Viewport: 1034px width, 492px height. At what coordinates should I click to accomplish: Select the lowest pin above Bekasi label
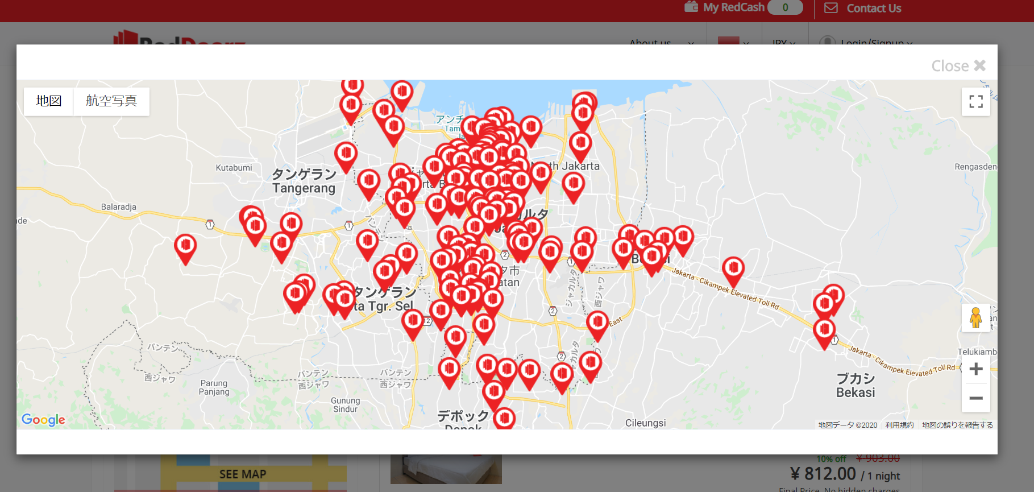(824, 334)
